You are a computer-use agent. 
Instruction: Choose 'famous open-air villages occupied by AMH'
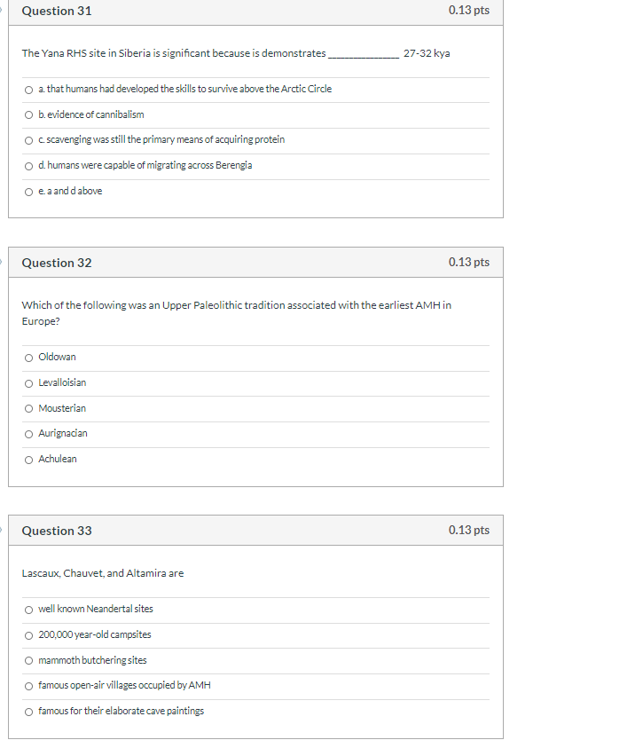click(27, 685)
